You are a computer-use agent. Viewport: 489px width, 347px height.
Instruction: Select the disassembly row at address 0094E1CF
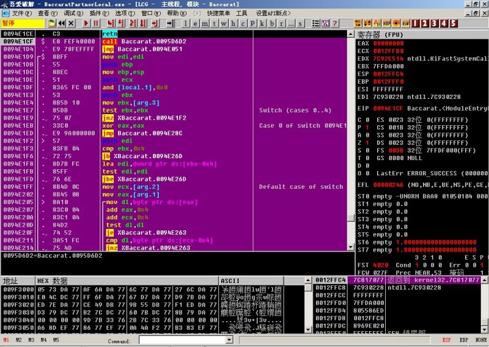[174, 42]
